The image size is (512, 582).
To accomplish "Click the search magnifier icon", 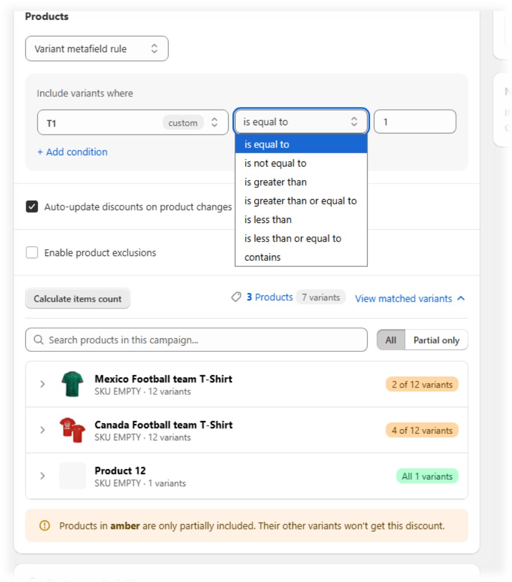I will tap(39, 339).
